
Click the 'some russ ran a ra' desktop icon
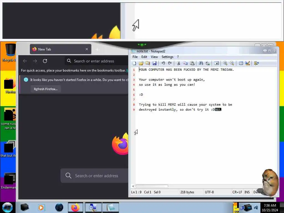(8, 119)
